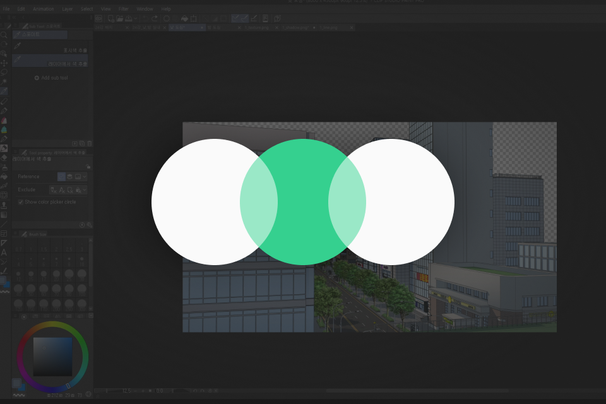Select main color swatch below color wheel
This screenshot has height=404, width=606.
(16, 383)
